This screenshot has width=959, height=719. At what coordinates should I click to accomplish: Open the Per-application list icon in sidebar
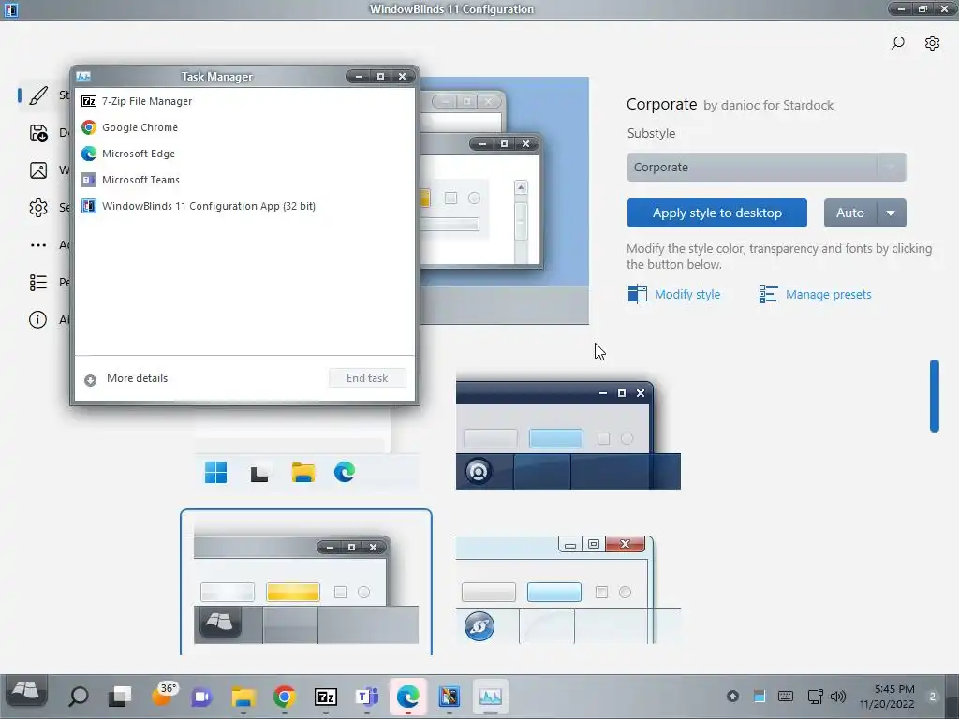coord(38,282)
